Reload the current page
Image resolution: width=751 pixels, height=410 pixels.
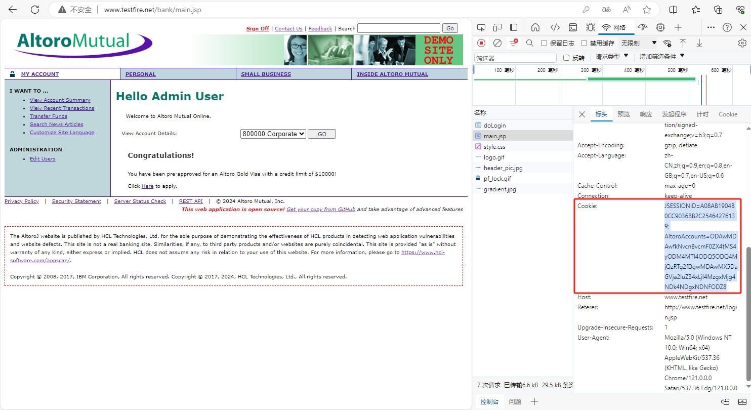[x=35, y=10]
